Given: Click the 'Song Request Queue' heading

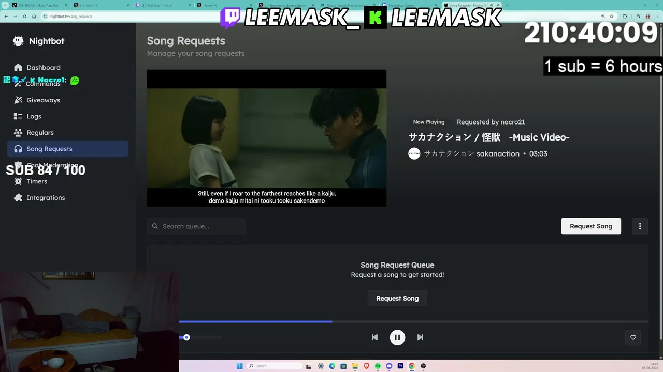Looking at the screenshot, I should coord(397,265).
